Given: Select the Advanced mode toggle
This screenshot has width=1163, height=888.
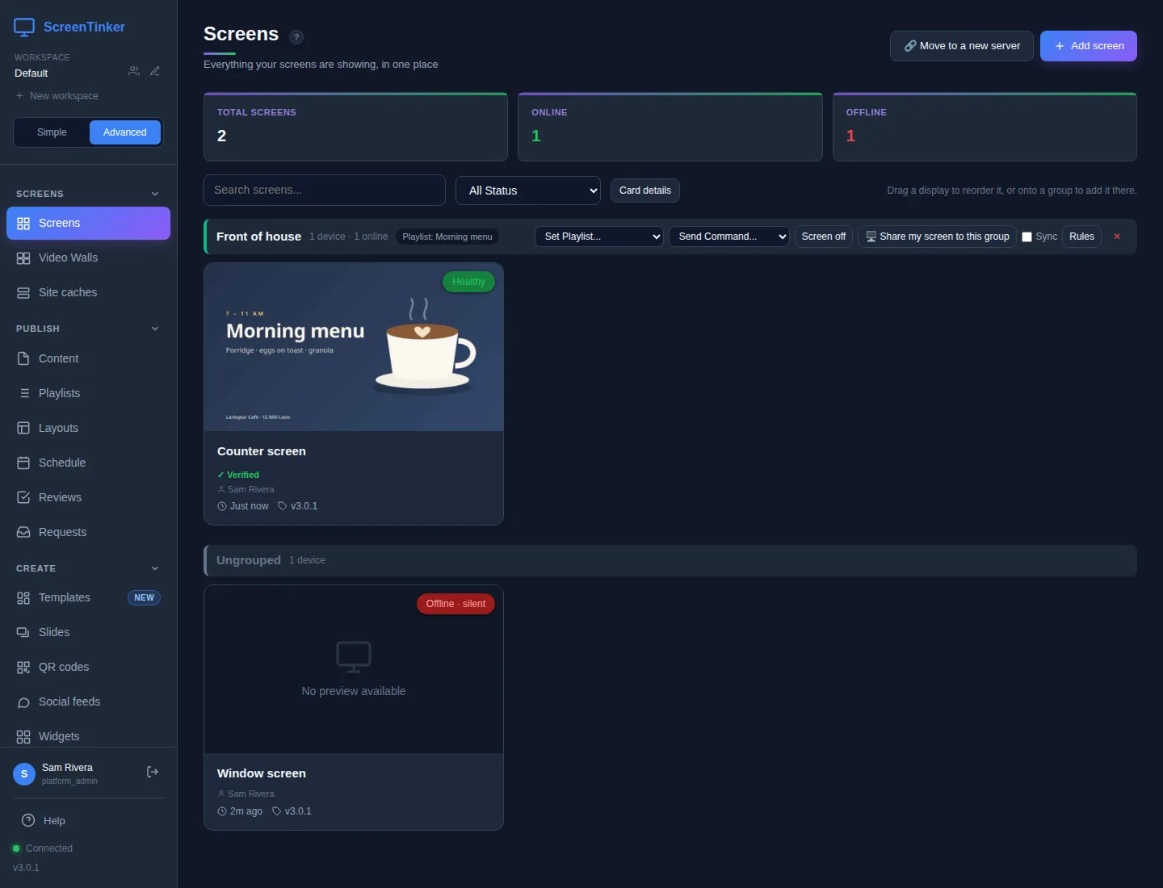Looking at the screenshot, I should pos(125,132).
